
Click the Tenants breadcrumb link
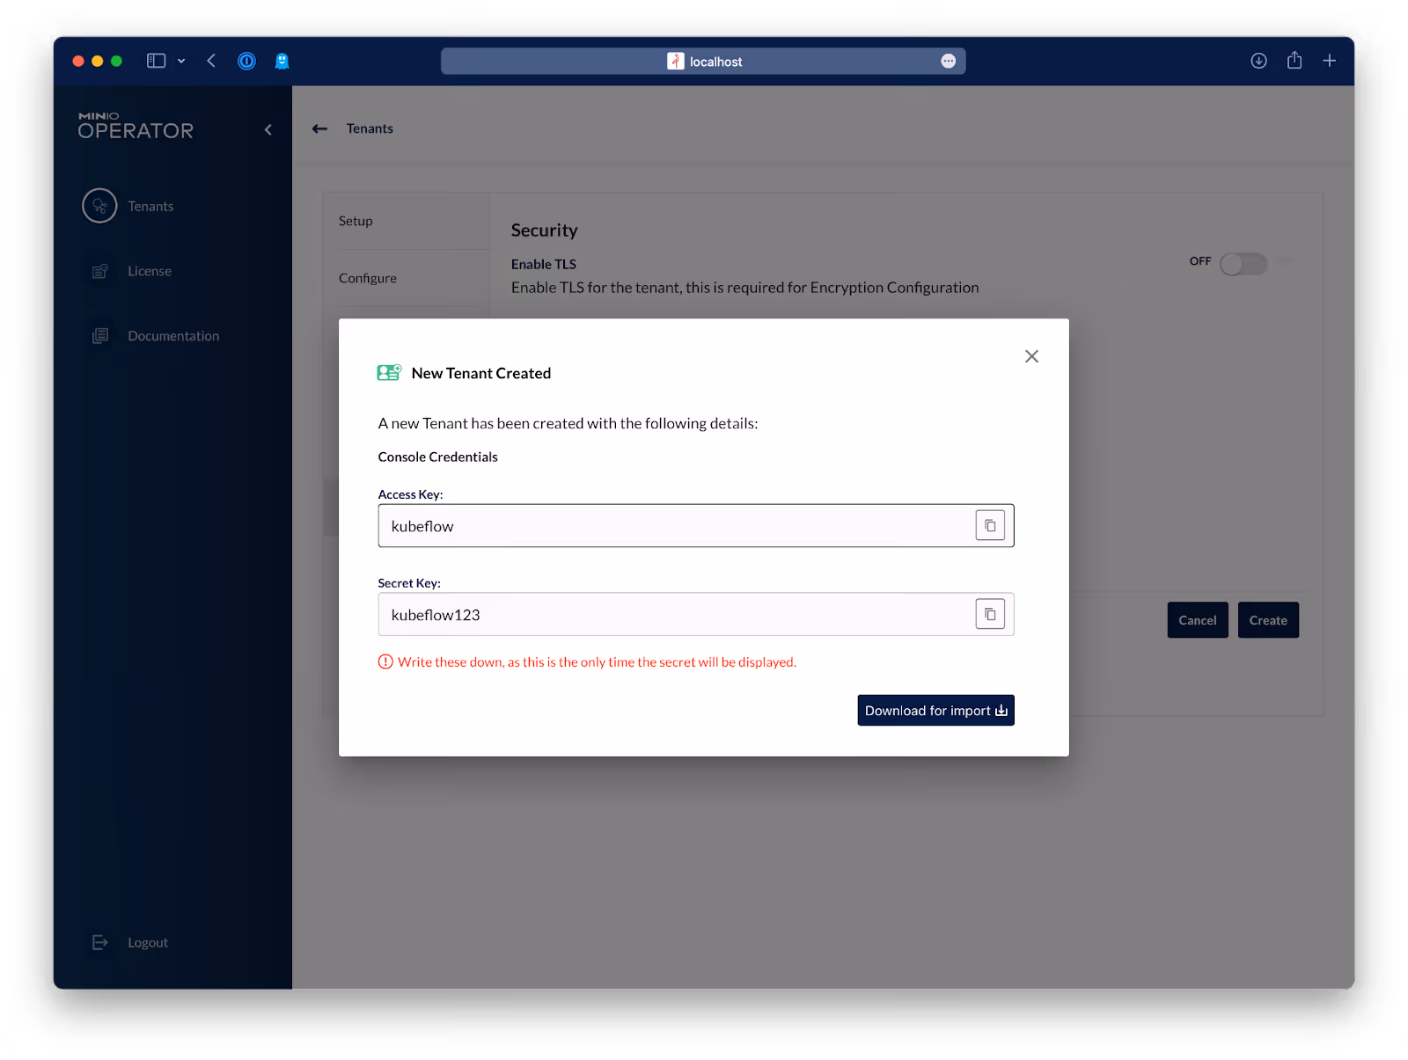tap(370, 128)
